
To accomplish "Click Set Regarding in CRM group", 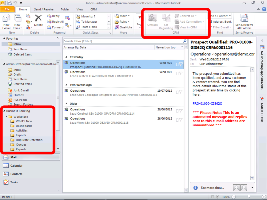I will click(166, 22).
